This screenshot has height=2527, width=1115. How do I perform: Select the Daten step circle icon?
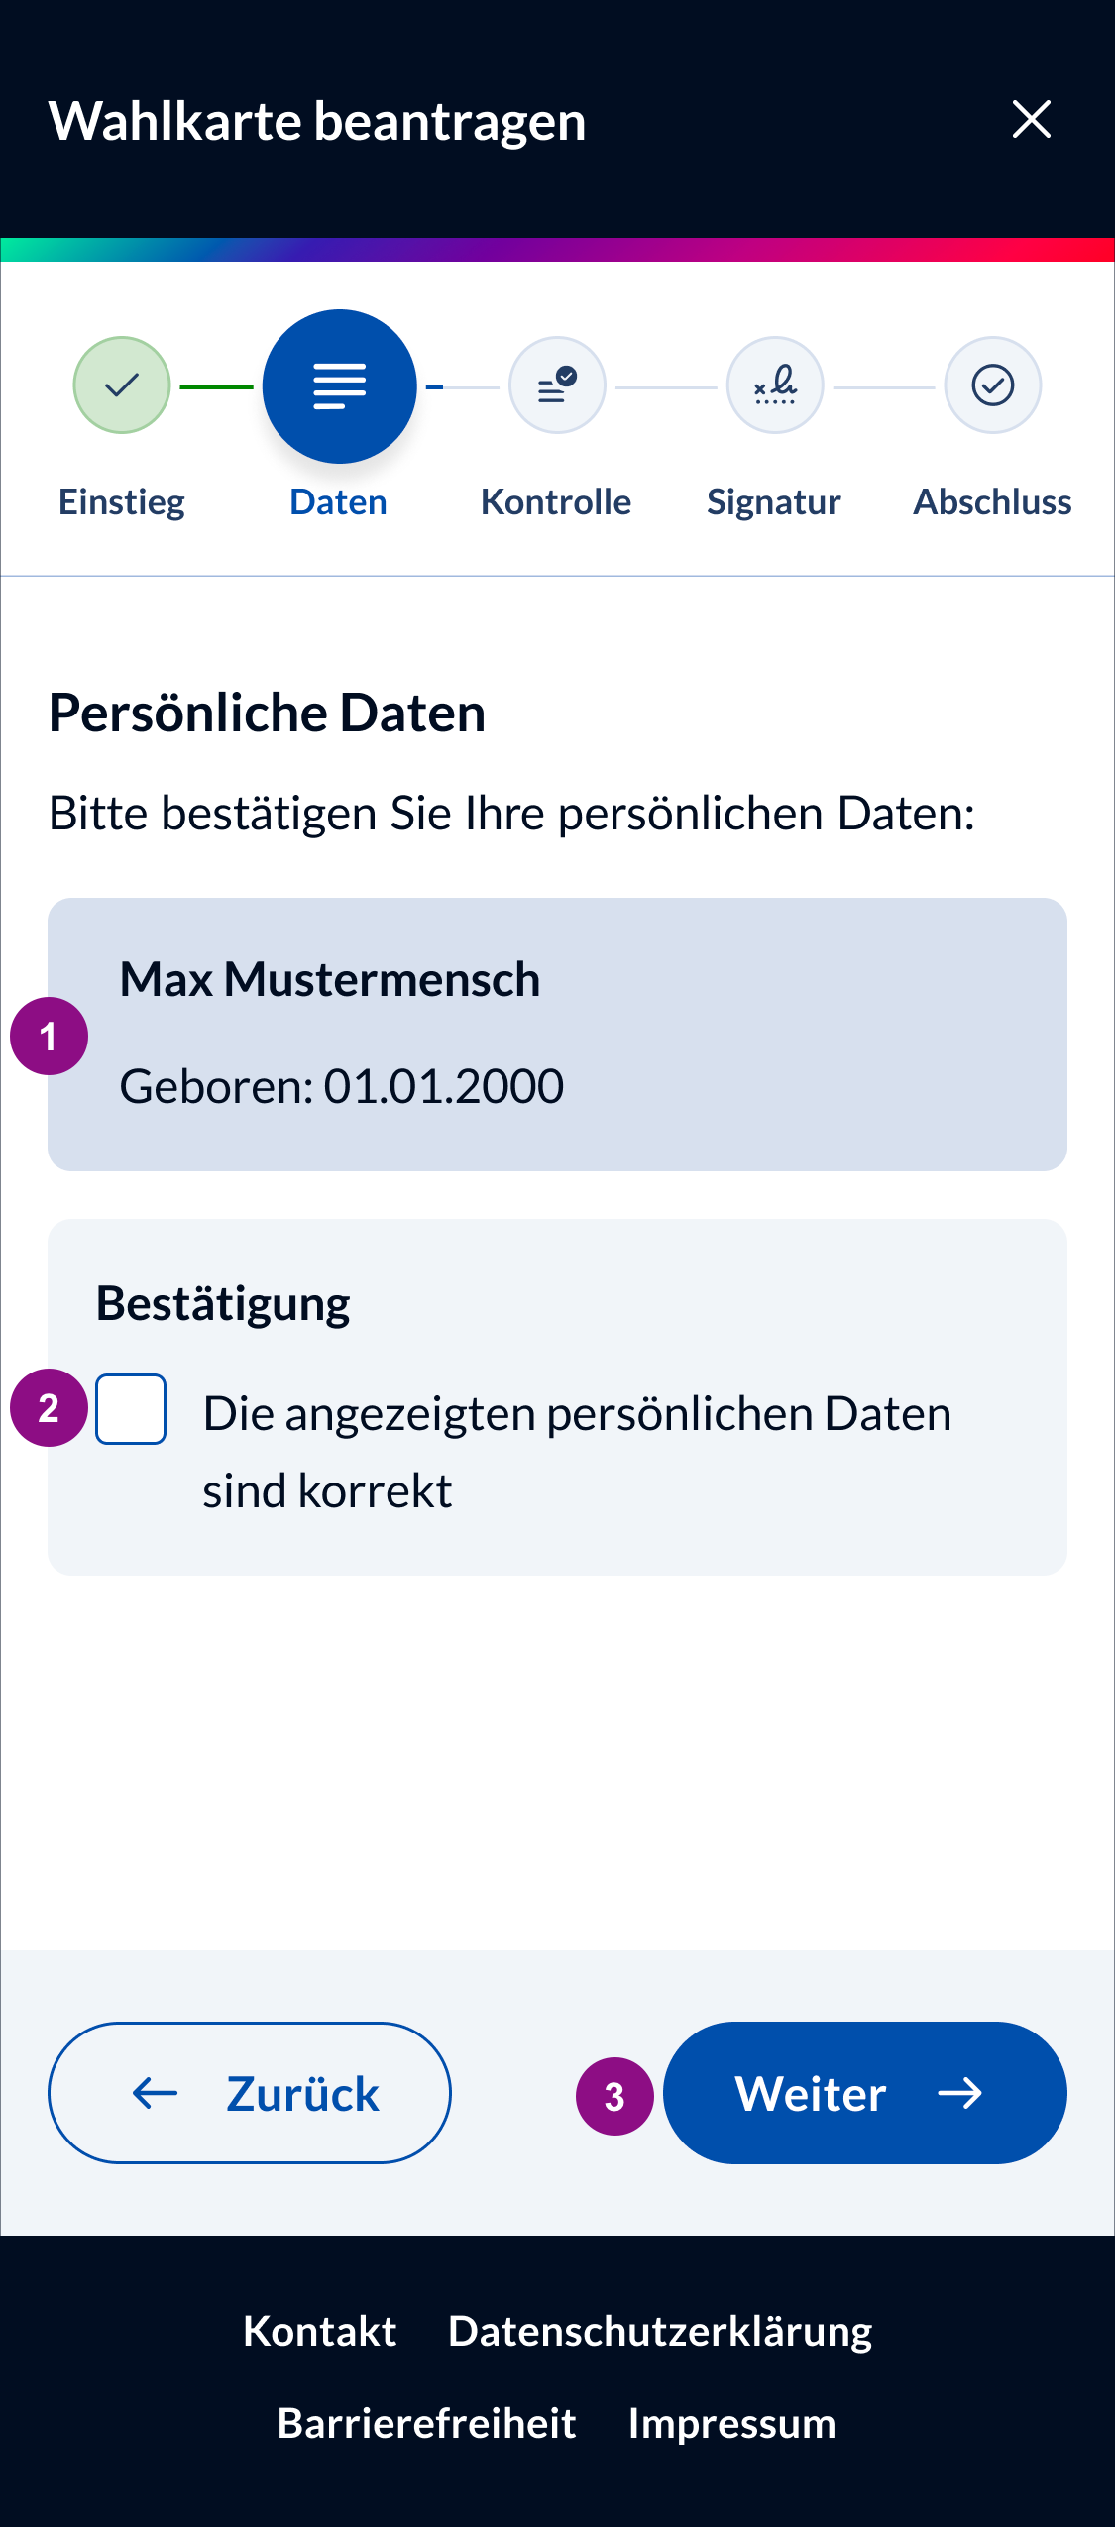point(339,386)
